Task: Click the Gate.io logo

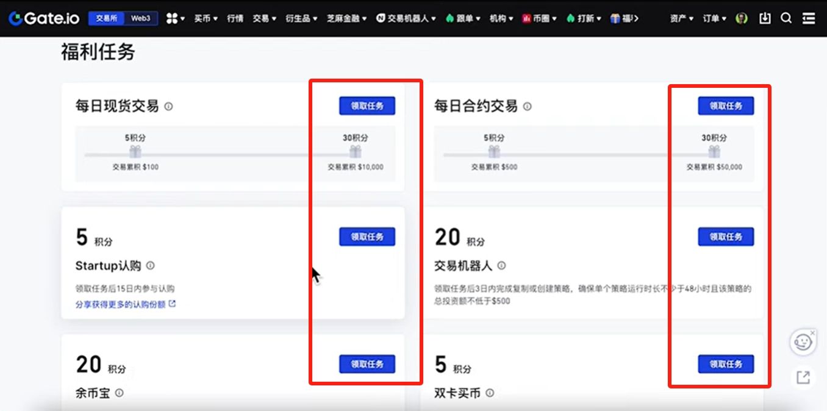Action: tap(43, 18)
